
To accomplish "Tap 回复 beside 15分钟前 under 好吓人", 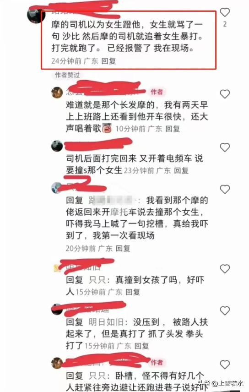I will click(x=132, y=292).
